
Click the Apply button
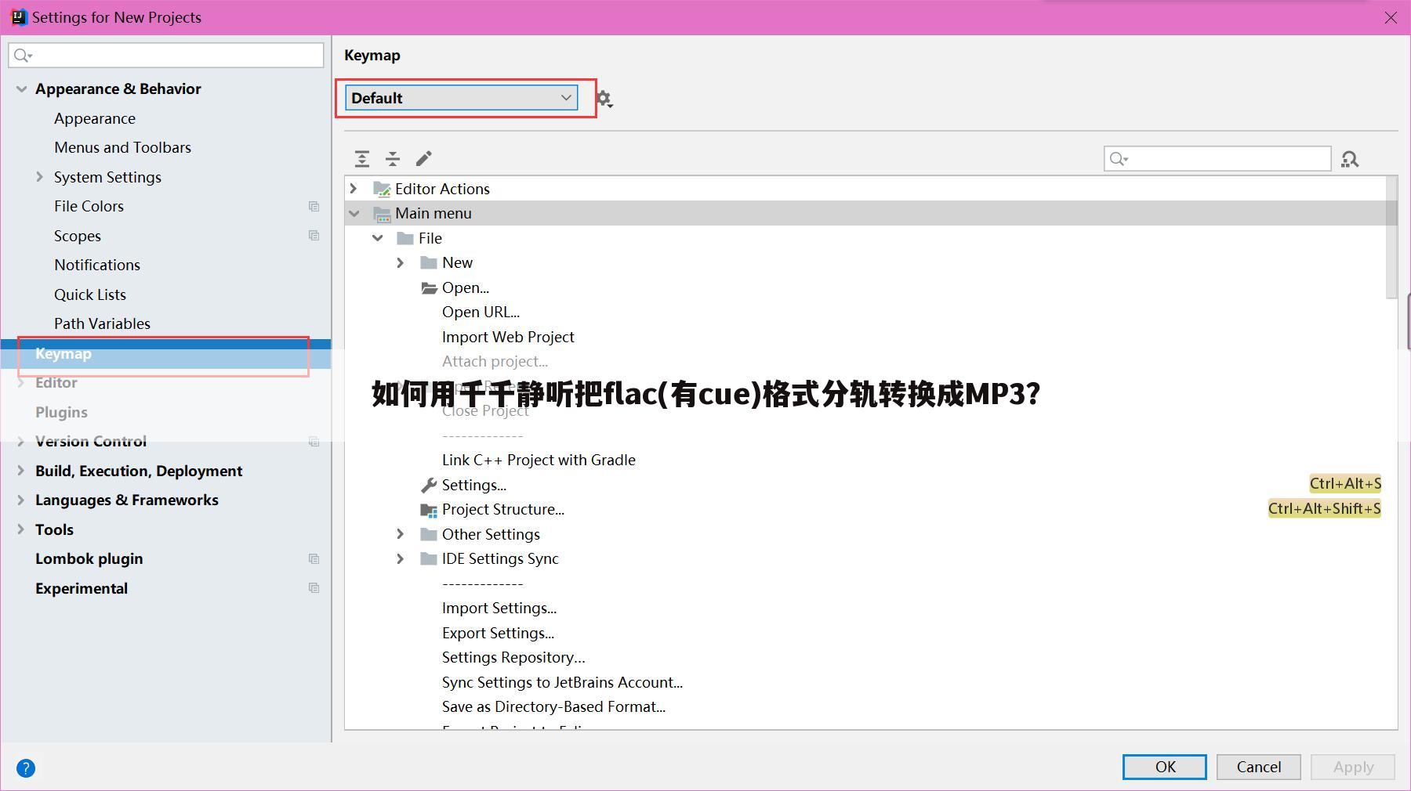click(x=1353, y=767)
